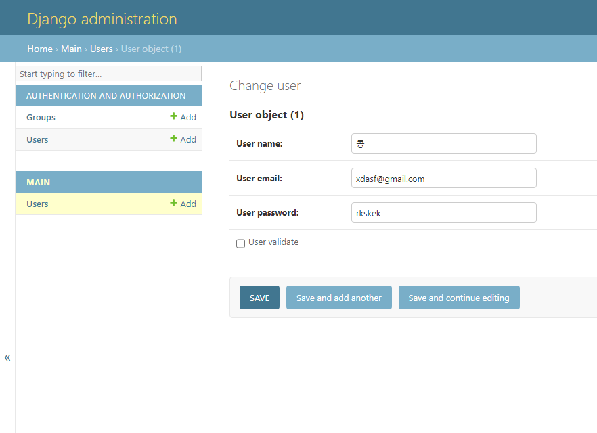Click the User password label

tap(267, 212)
